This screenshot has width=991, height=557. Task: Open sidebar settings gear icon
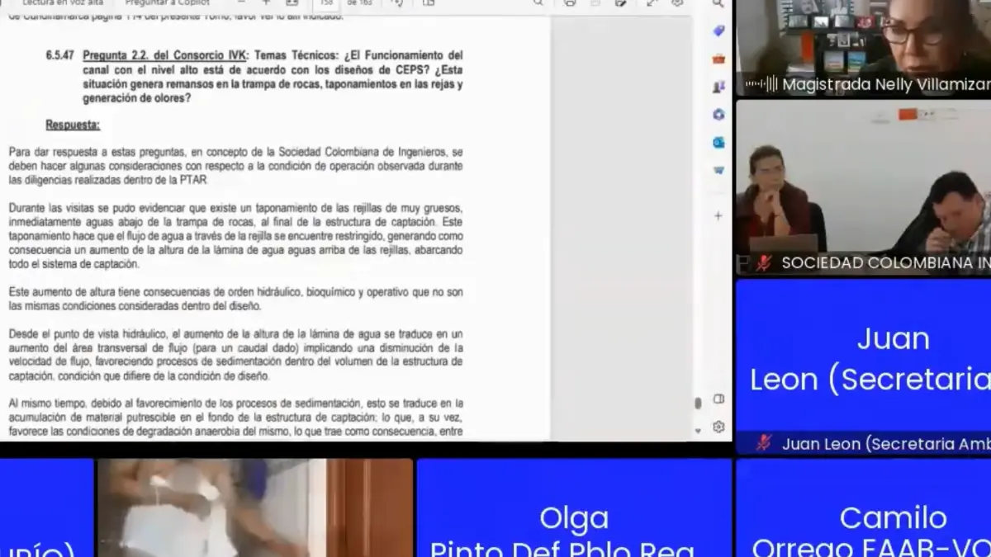tap(718, 427)
